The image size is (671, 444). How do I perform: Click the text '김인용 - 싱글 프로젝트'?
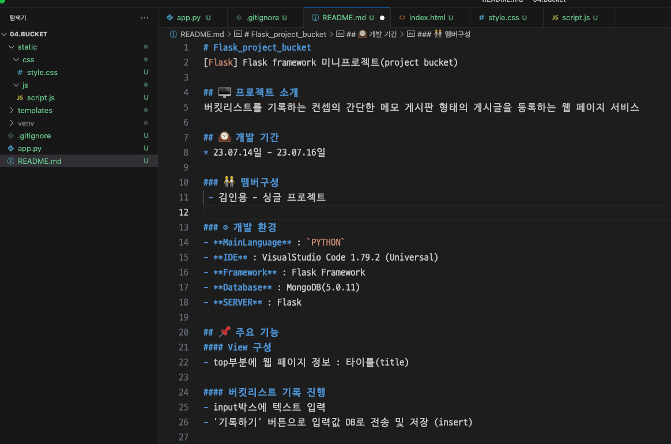pyautogui.click(x=272, y=197)
